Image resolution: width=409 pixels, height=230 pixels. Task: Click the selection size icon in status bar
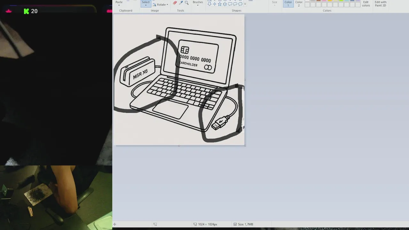click(155, 224)
